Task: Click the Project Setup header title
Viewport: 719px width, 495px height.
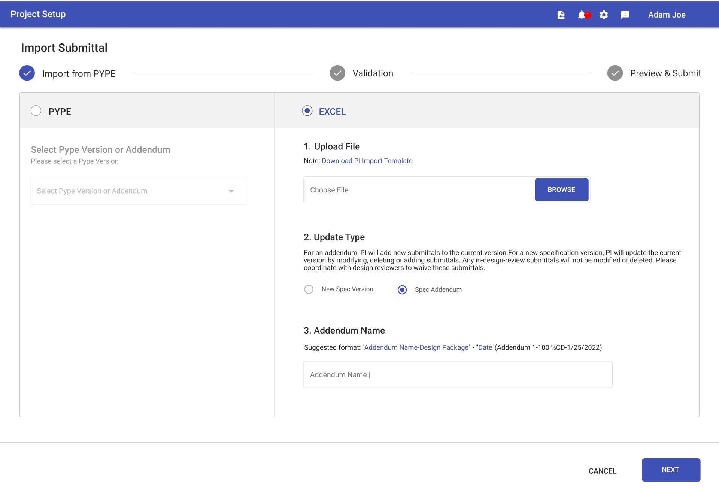Action: coord(38,14)
